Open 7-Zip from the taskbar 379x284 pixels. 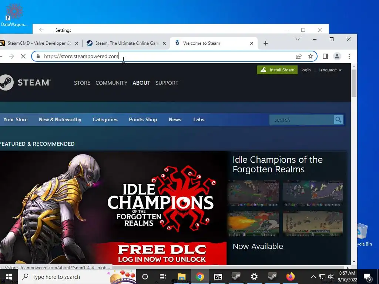tap(218, 277)
